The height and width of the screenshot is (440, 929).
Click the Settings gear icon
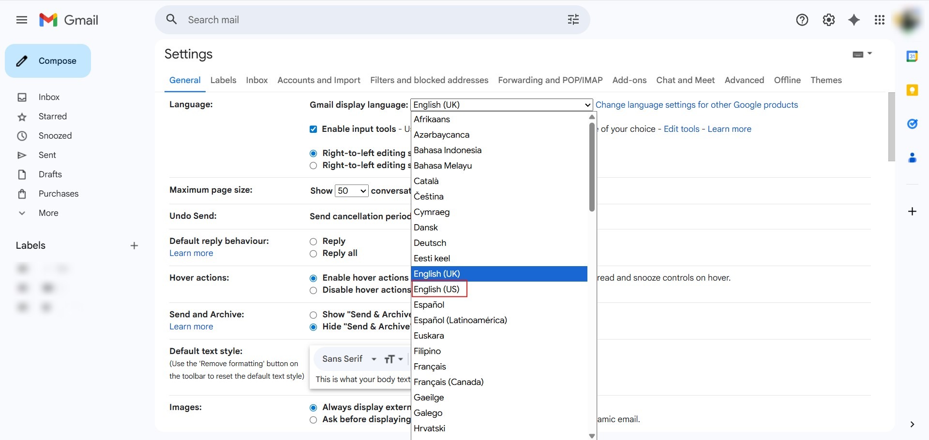click(x=828, y=20)
